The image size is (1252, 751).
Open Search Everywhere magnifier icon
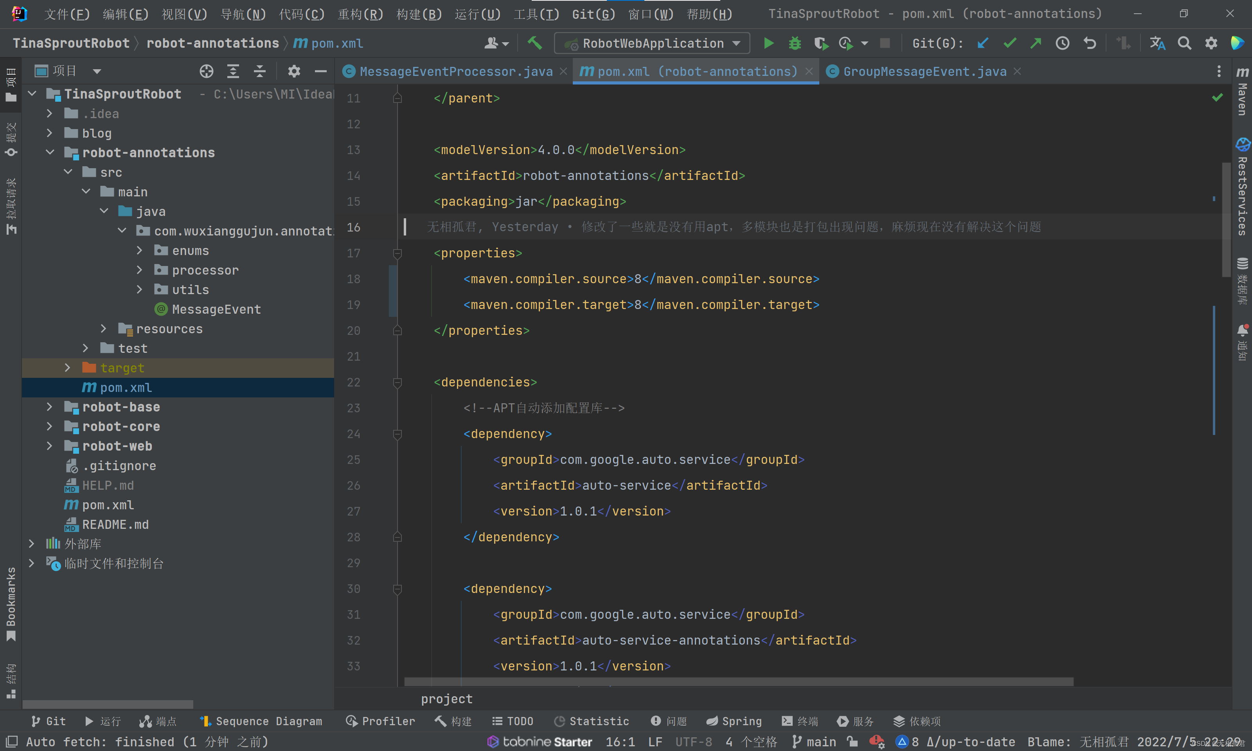tap(1184, 43)
